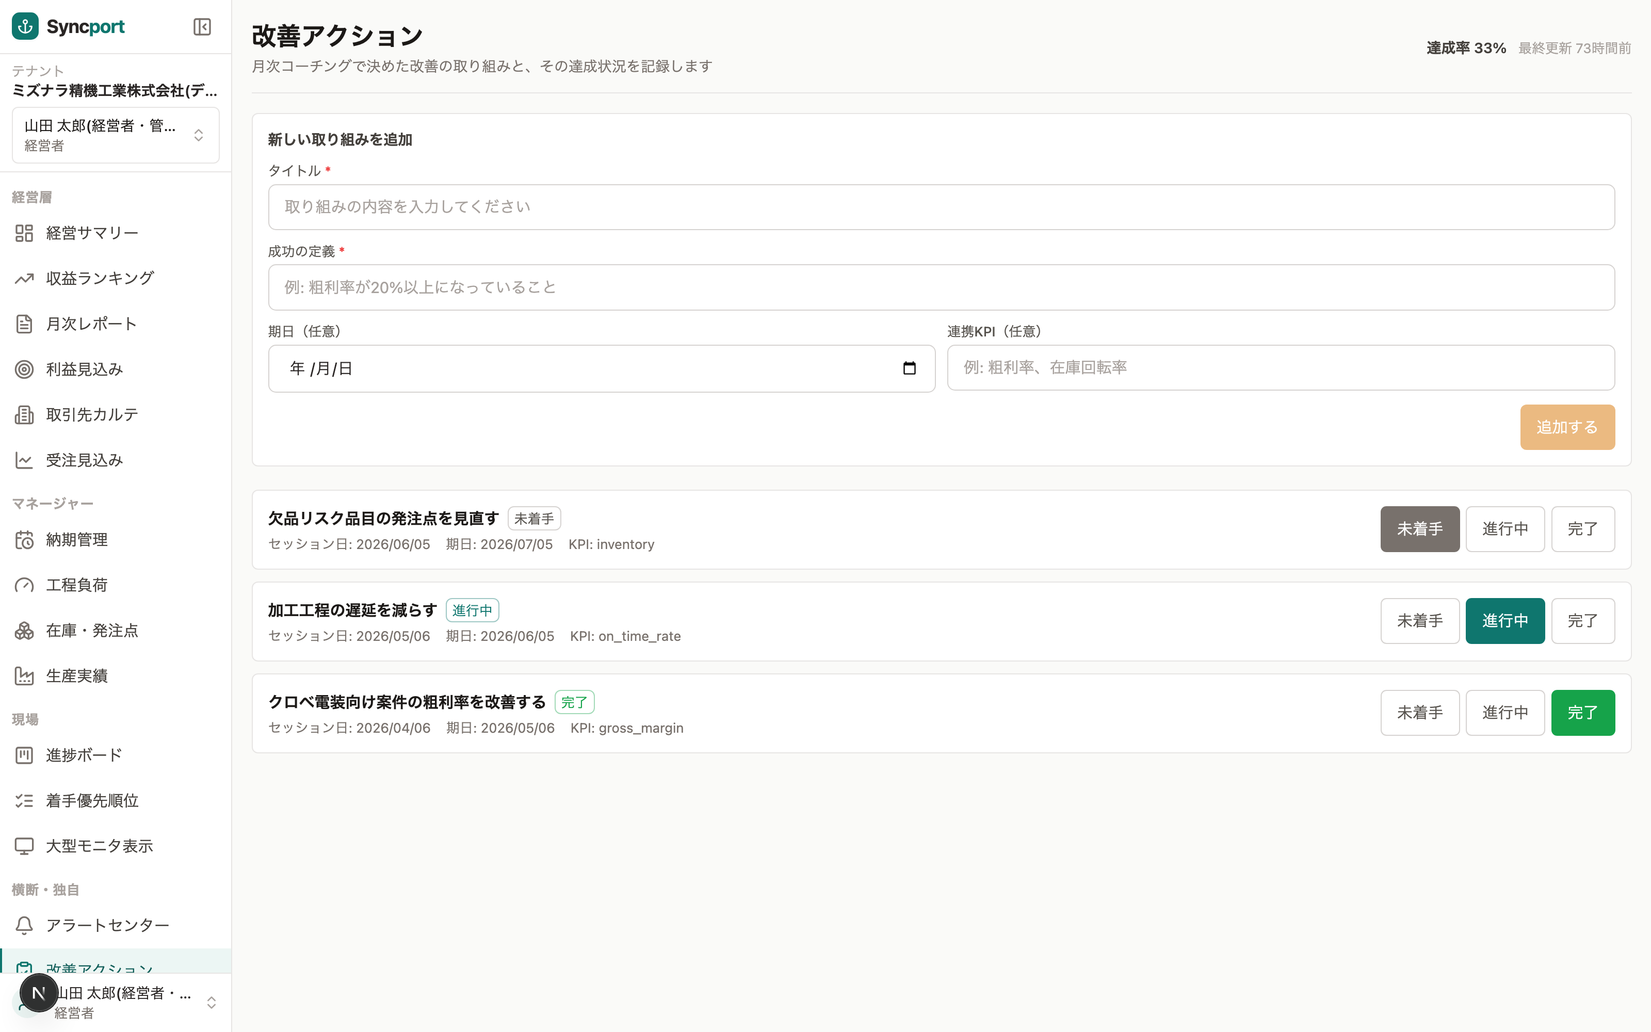Click the 未着手 badge beside 欠品リスク品目 title
Viewport: 1651px width, 1032px height.
click(x=534, y=519)
